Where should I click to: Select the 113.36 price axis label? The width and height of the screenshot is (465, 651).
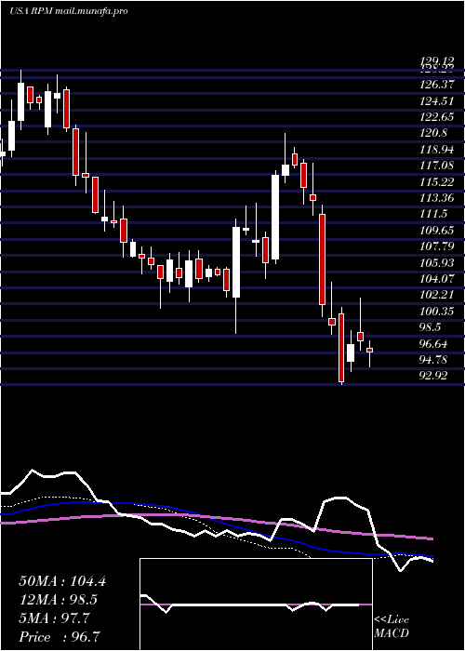[x=436, y=198]
